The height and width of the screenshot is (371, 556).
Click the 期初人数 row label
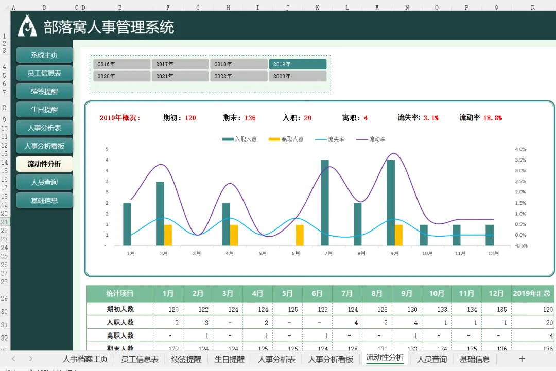[120, 309]
